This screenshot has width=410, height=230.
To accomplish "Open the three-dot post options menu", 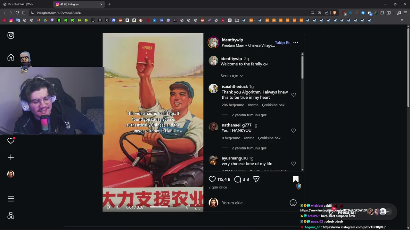I will click(296, 42).
